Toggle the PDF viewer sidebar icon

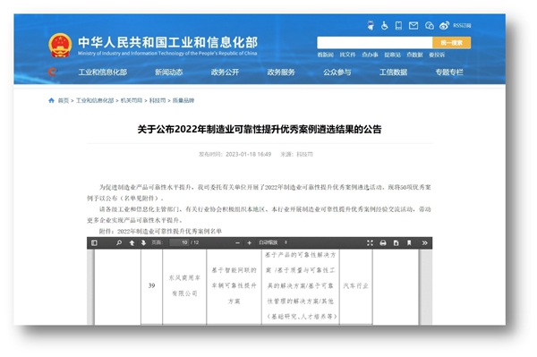tap(94, 242)
